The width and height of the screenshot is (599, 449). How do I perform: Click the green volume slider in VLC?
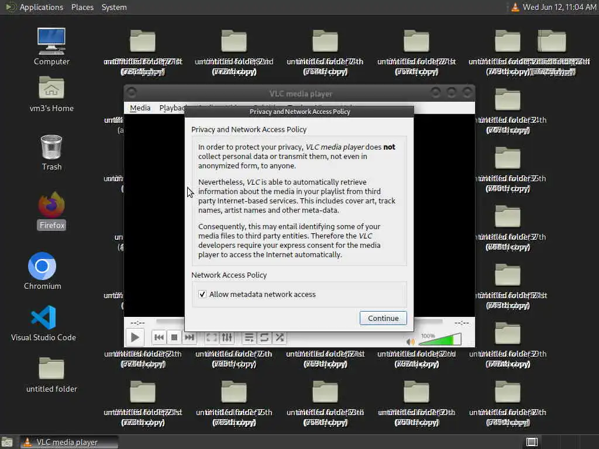[x=441, y=339]
